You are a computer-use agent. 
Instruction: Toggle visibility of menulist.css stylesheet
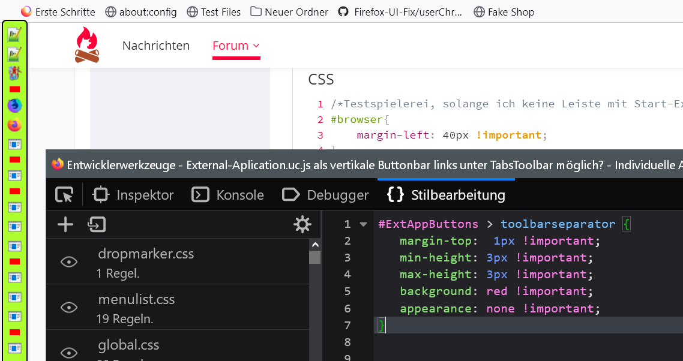click(70, 307)
